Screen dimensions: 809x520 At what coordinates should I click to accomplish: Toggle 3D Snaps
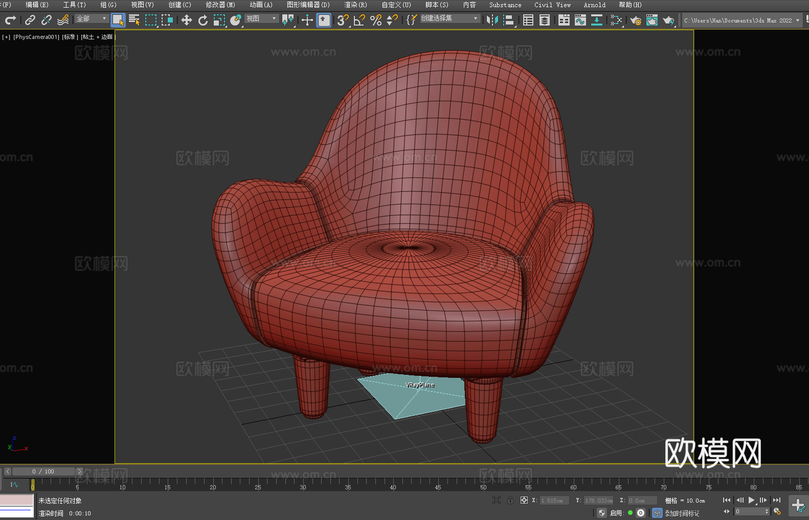pyautogui.click(x=343, y=20)
